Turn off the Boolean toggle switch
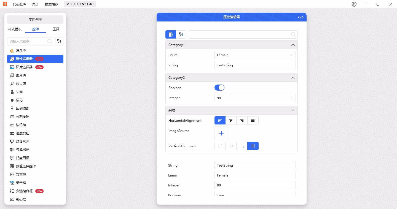 (219, 88)
